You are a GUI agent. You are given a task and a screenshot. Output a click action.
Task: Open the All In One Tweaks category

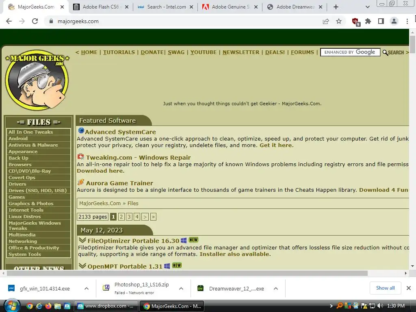click(x=31, y=132)
